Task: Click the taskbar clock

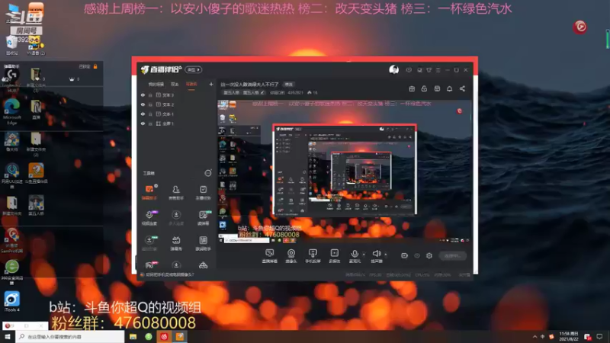Action: [569, 337]
